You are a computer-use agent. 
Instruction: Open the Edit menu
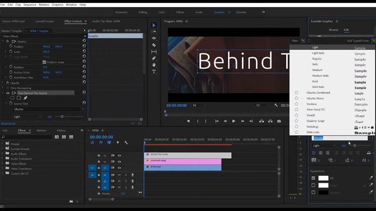pos(10,5)
